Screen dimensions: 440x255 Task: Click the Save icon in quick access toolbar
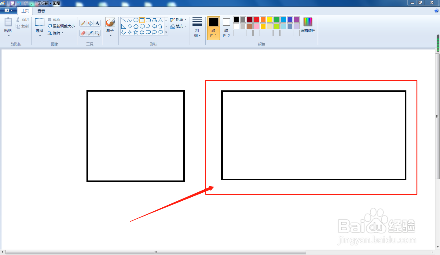13,3
